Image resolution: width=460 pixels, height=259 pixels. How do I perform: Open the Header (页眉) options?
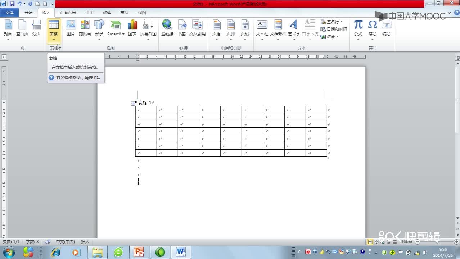(216, 29)
